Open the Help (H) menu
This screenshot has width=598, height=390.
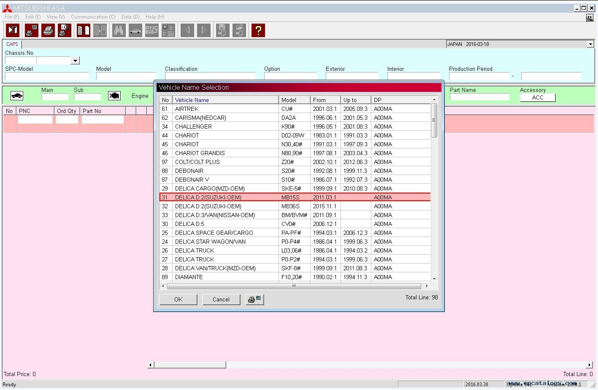coord(155,17)
